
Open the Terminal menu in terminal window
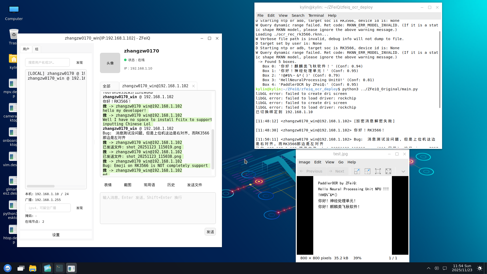pyautogui.click(x=316, y=15)
